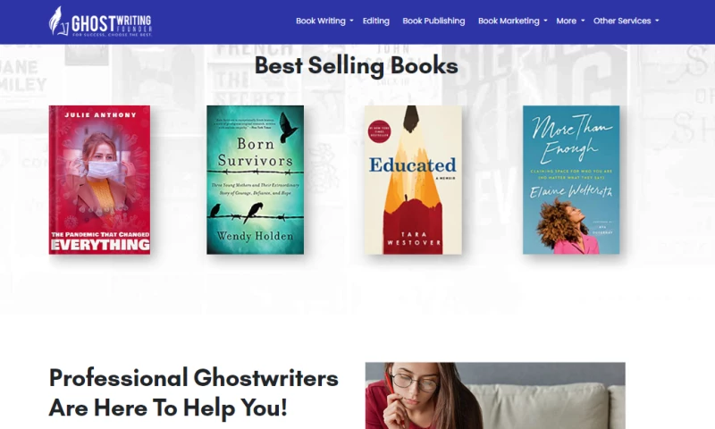Open the Other Services menu
The height and width of the screenshot is (429, 715).
click(x=622, y=21)
